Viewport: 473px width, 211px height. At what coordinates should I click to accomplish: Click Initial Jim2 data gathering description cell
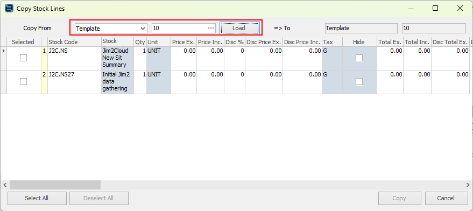click(x=118, y=82)
